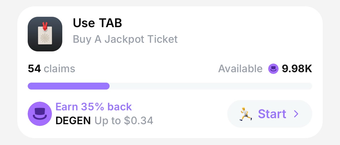Click the large purple DEGEN hat icon
Image resolution: width=340 pixels, height=145 pixels.
click(x=40, y=114)
